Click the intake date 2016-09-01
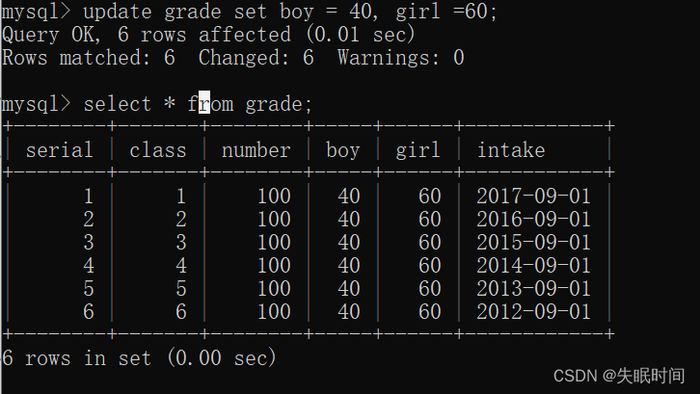This screenshot has height=394, width=700. point(533,219)
